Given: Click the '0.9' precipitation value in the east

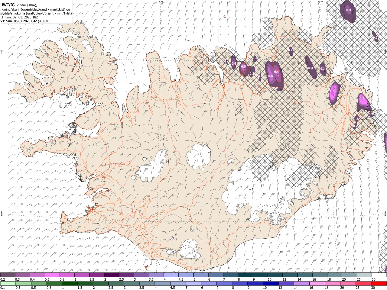Looking at the screenshot, I should coord(362,98).
